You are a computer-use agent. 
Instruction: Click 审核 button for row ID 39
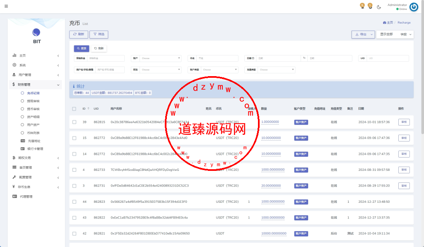coord(404,122)
